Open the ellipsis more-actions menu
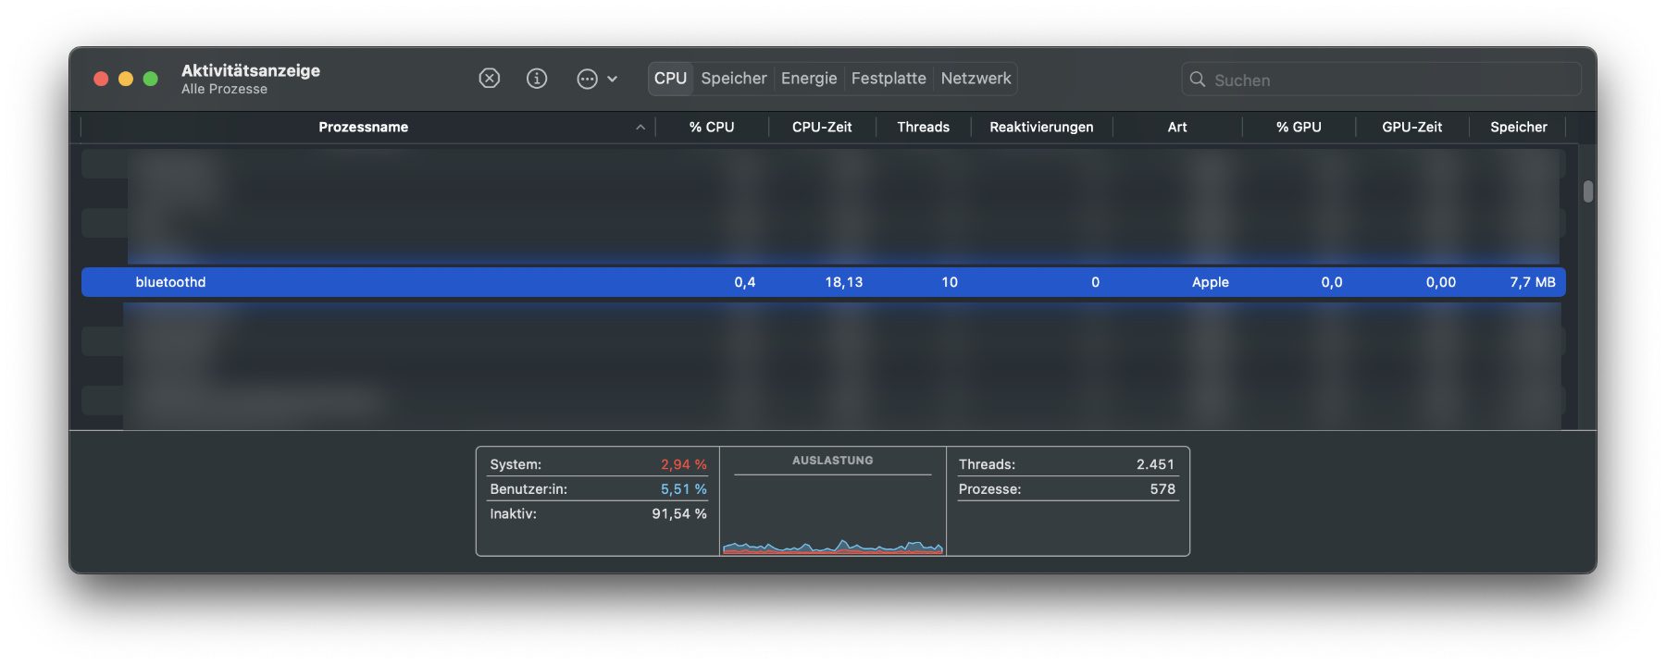Screen dimensions: 1666x665 (588, 80)
